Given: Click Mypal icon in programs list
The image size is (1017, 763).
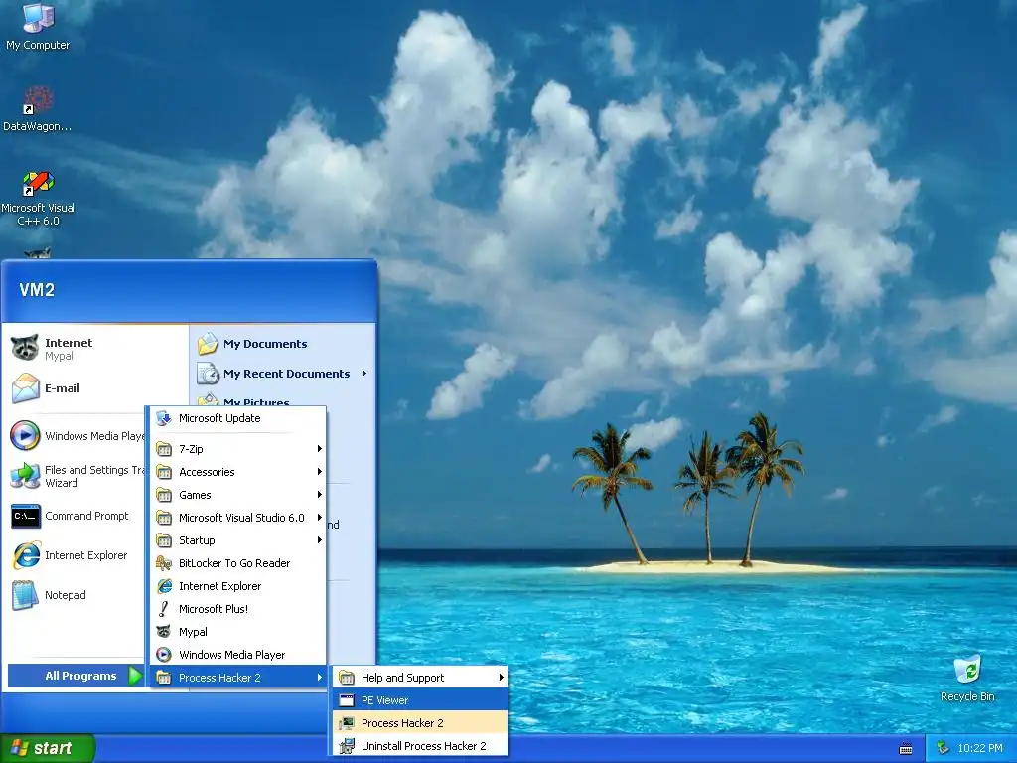Looking at the screenshot, I should tap(164, 632).
